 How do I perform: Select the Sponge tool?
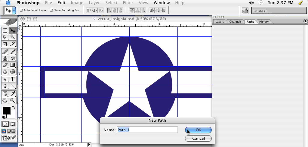tap(13, 71)
